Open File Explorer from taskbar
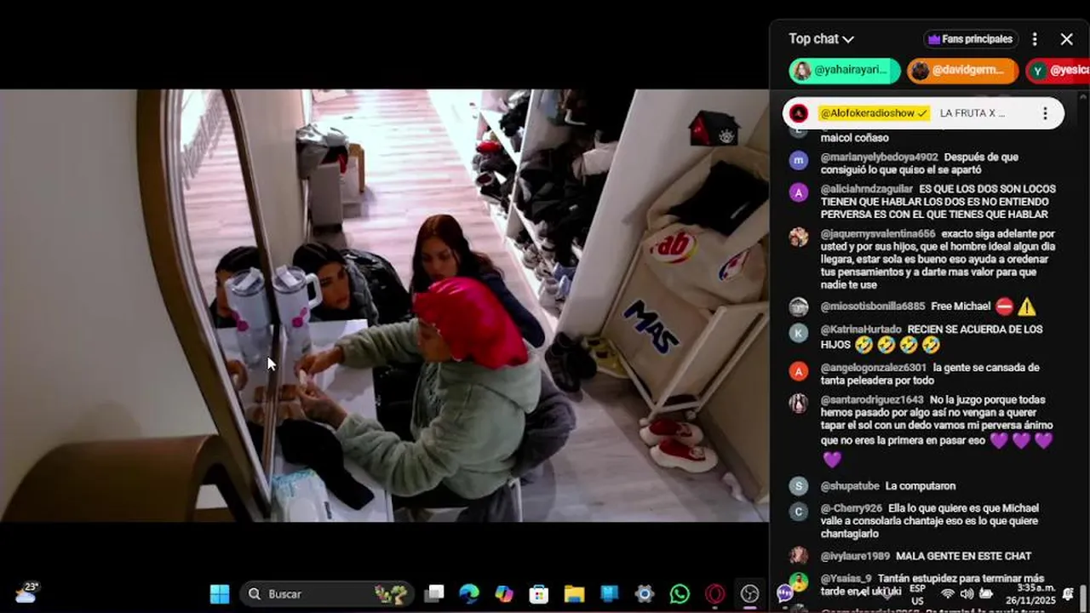Screen dimensions: 1090x613 [x=574, y=593]
